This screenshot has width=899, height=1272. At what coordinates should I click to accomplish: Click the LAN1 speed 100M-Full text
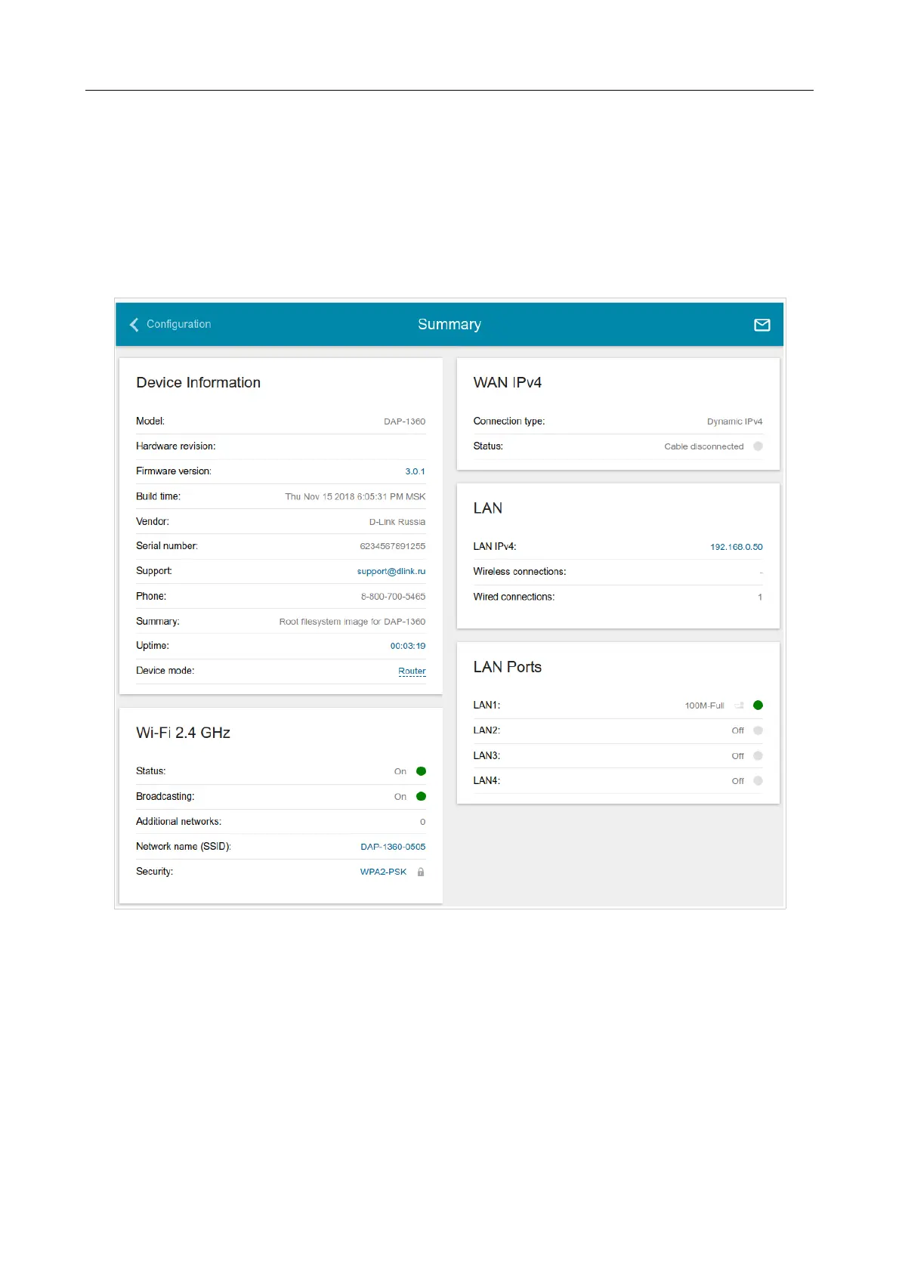(x=704, y=705)
